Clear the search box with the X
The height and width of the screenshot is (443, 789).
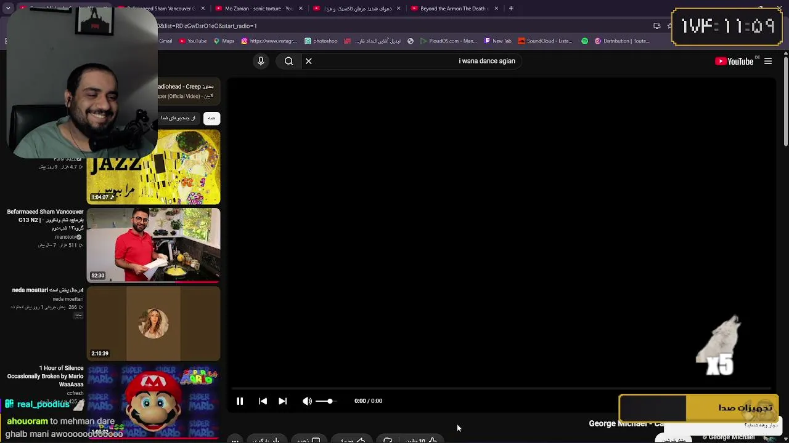309,61
